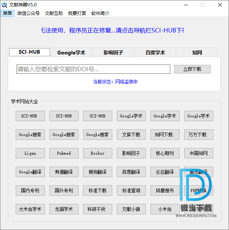Switch to the 知网 tab
229x230 pixels.
coord(197,53)
